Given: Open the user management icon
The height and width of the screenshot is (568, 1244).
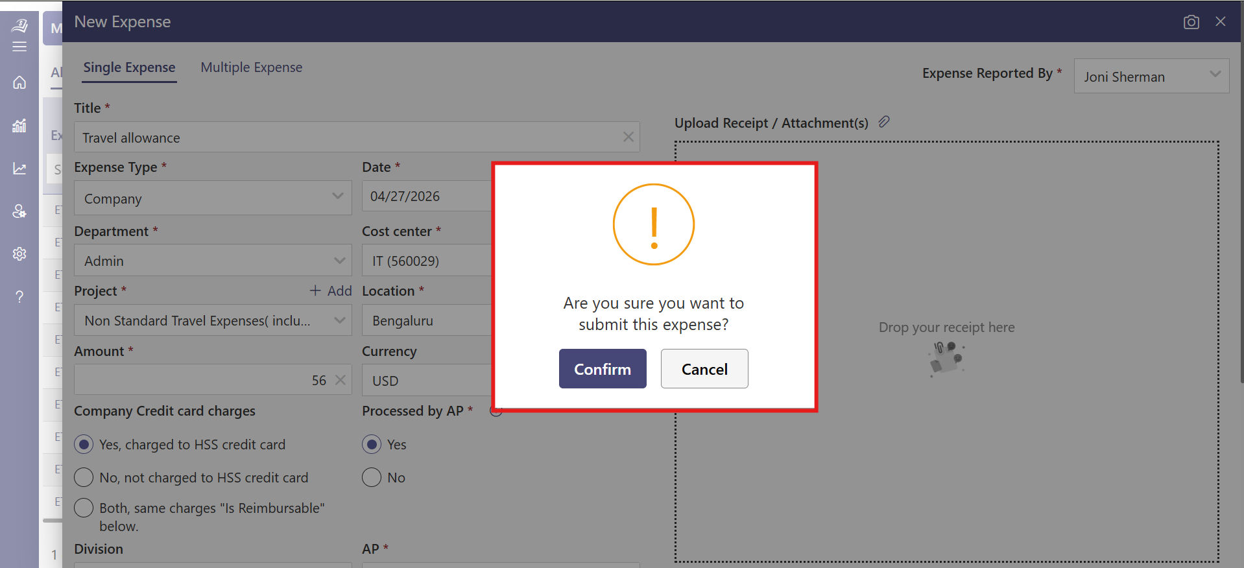Looking at the screenshot, I should (x=19, y=211).
